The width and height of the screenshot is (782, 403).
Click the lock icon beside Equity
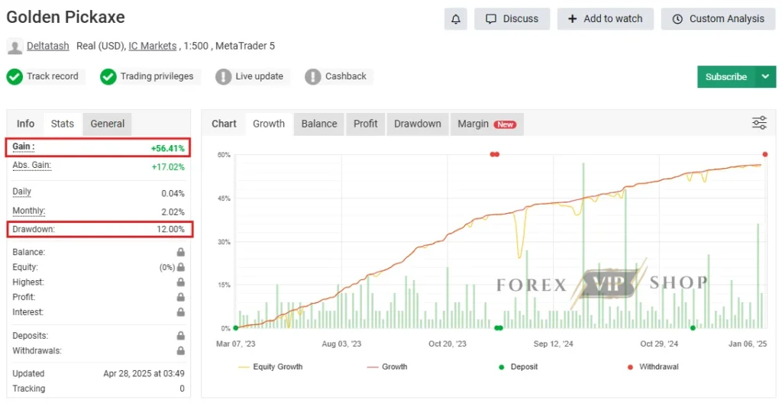[x=180, y=267]
